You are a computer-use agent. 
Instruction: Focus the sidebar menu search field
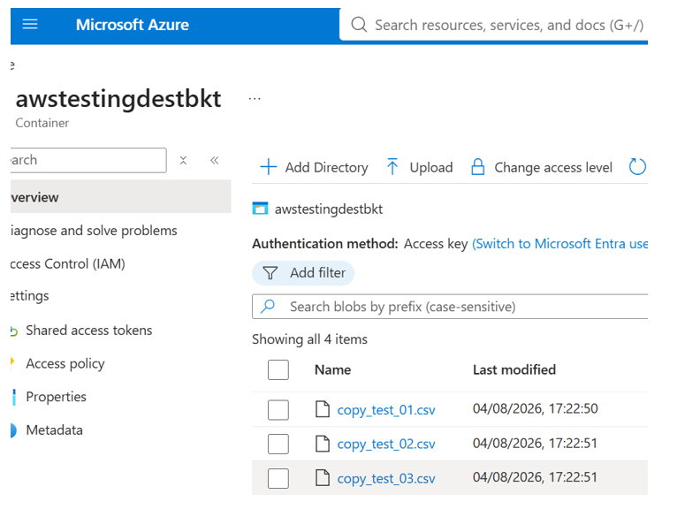pyautogui.click(x=88, y=160)
